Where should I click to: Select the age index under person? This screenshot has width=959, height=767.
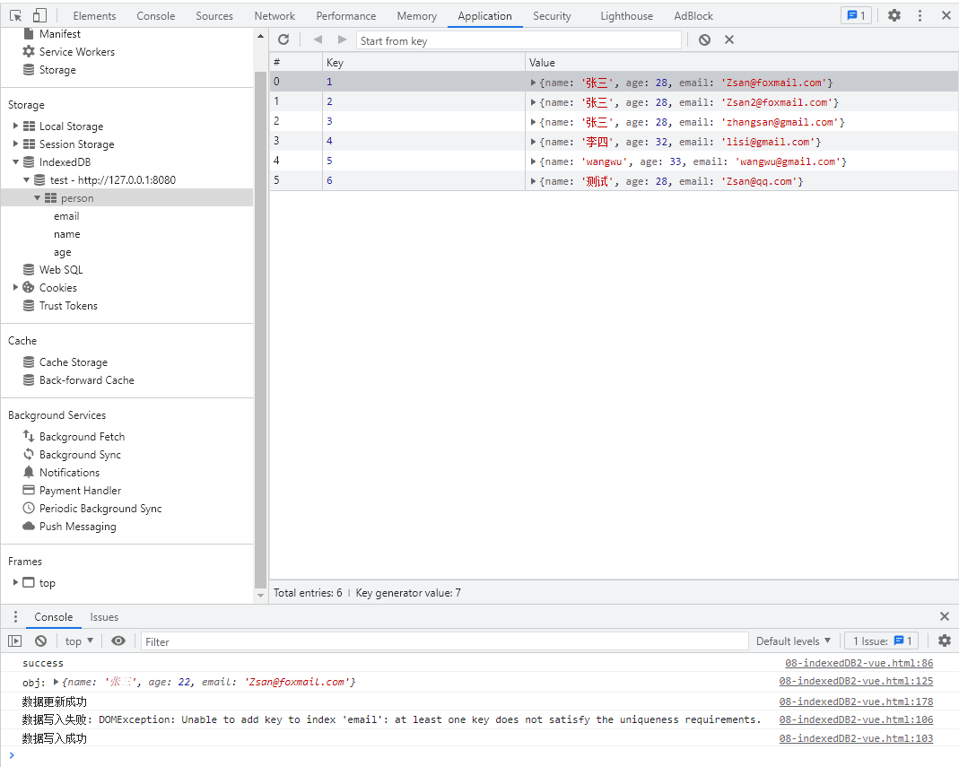tap(63, 252)
